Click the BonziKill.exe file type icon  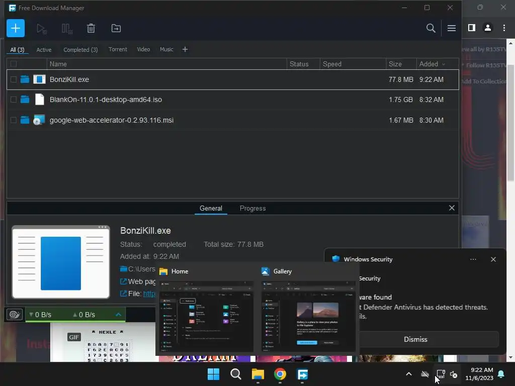[39, 79]
